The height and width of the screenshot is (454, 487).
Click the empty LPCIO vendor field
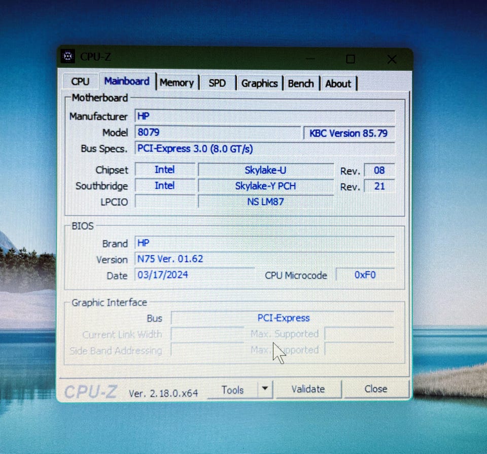tap(165, 201)
